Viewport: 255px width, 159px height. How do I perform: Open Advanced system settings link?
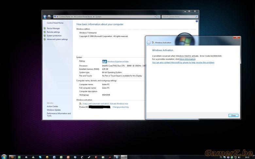pos(57,39)
